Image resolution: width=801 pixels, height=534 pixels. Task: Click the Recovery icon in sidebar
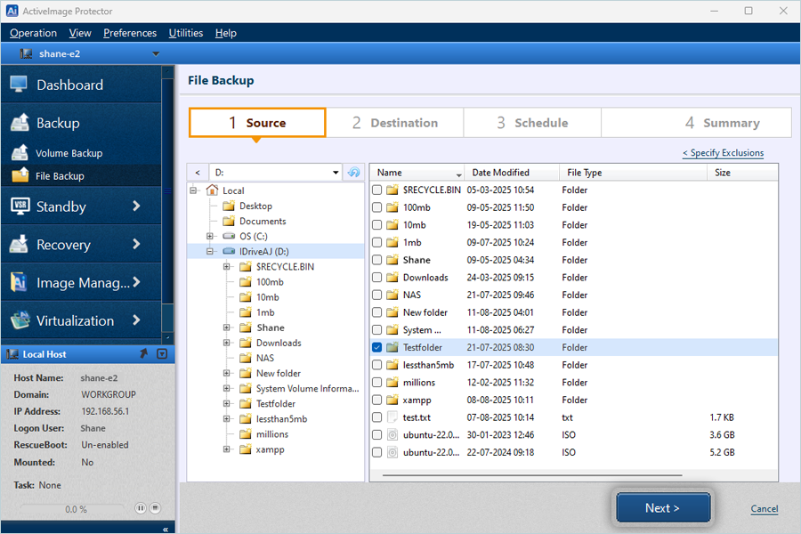pyautogui.click(x=20, y=244)
